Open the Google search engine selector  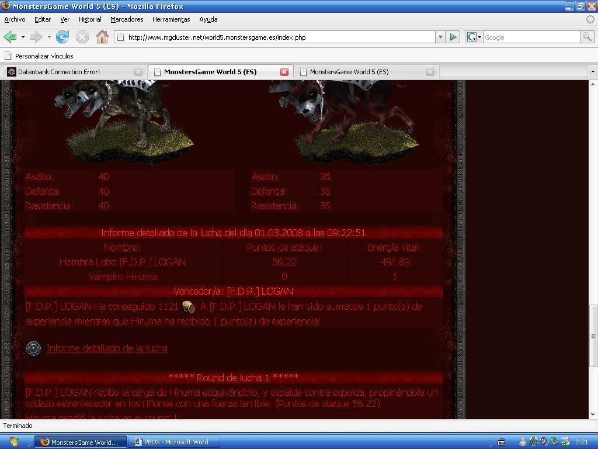point(474,37)
